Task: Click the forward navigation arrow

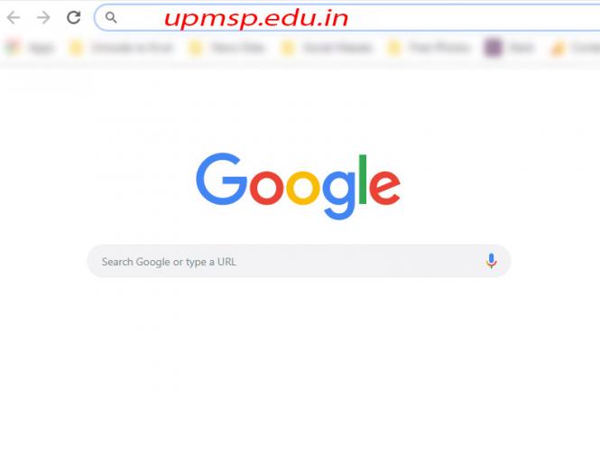Action: coord(43,17)
